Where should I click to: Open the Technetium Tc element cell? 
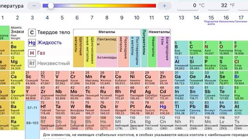92,93
